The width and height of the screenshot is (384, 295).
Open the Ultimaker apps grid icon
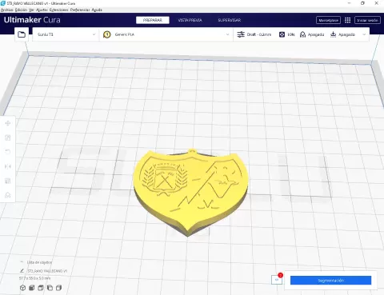(x=347, y=20)
